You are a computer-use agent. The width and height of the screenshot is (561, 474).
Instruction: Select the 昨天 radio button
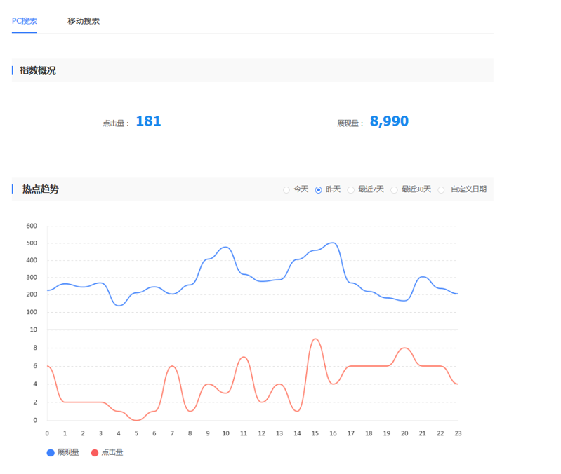click(x=319, y=190)
